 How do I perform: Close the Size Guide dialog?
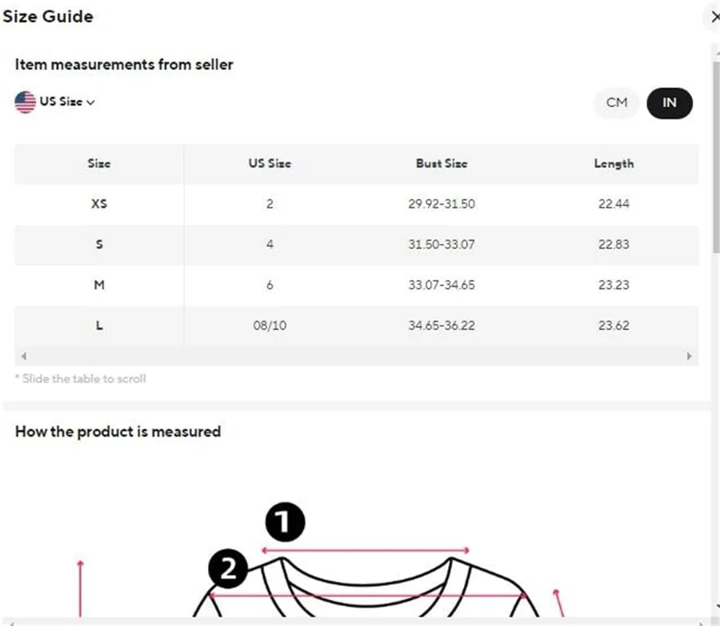[x=714, y=17]
